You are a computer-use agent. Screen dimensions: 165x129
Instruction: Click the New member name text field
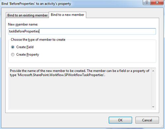point(82,31)
